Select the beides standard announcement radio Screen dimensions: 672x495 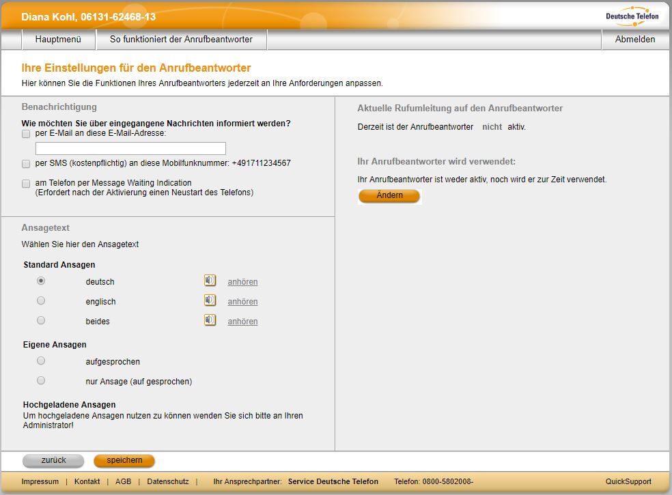pyautogui.click(x=41, y=320)
